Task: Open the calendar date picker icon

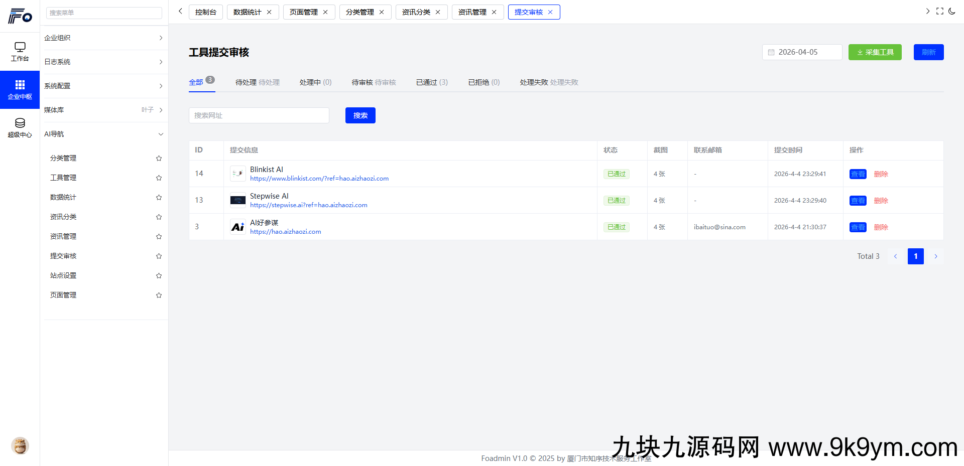Action: tap(772, 52)
